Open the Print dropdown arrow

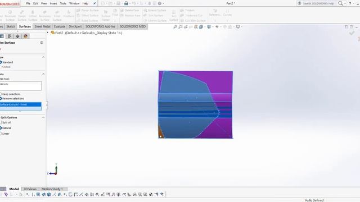130,3
